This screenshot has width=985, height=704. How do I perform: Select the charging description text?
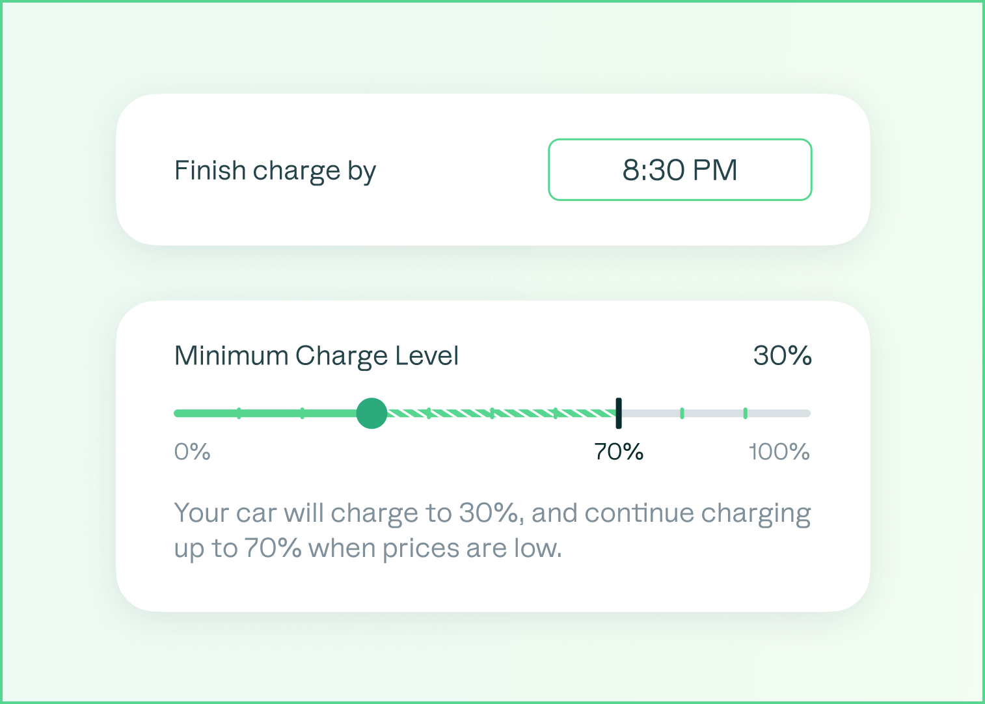point(492,529)
